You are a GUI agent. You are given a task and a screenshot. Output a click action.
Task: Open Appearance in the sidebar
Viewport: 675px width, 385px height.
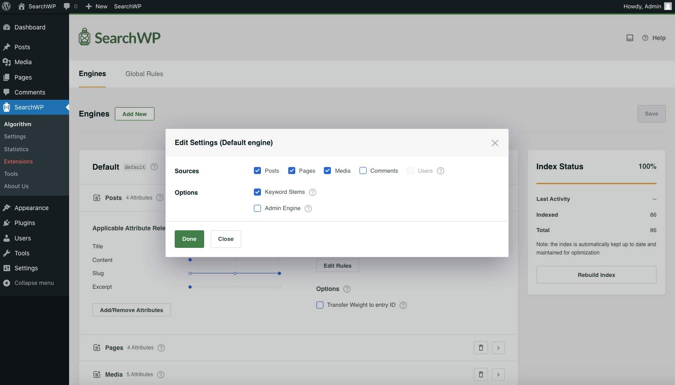coord(34,208)
